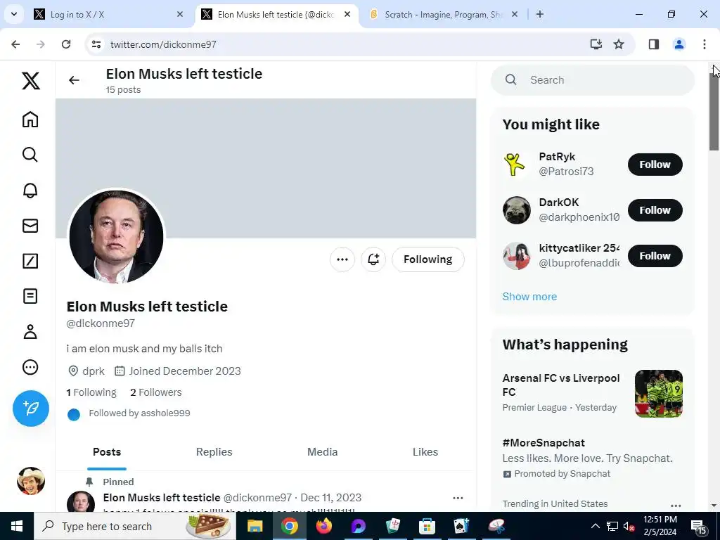This screenshot has width=720, height=540.
Task: Open kittycatliker avatar
Action: pos(516,256)
